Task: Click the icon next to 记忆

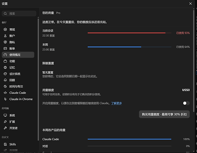Action: [x=5, y=67]
